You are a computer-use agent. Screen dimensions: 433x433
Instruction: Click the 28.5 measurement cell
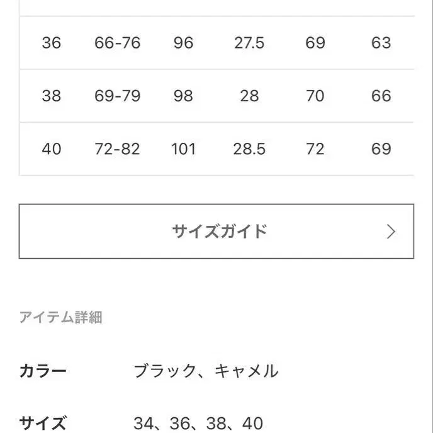(x=249, y=149)
